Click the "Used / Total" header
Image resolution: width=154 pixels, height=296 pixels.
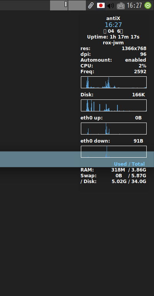click(129, 164)
